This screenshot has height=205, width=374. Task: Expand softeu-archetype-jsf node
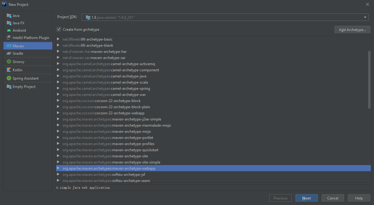pyautogui.click(x=58, y=174)
